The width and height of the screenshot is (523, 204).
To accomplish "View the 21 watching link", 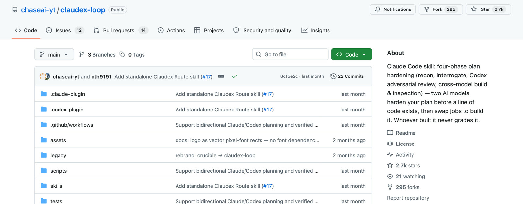I will (406, 176).
